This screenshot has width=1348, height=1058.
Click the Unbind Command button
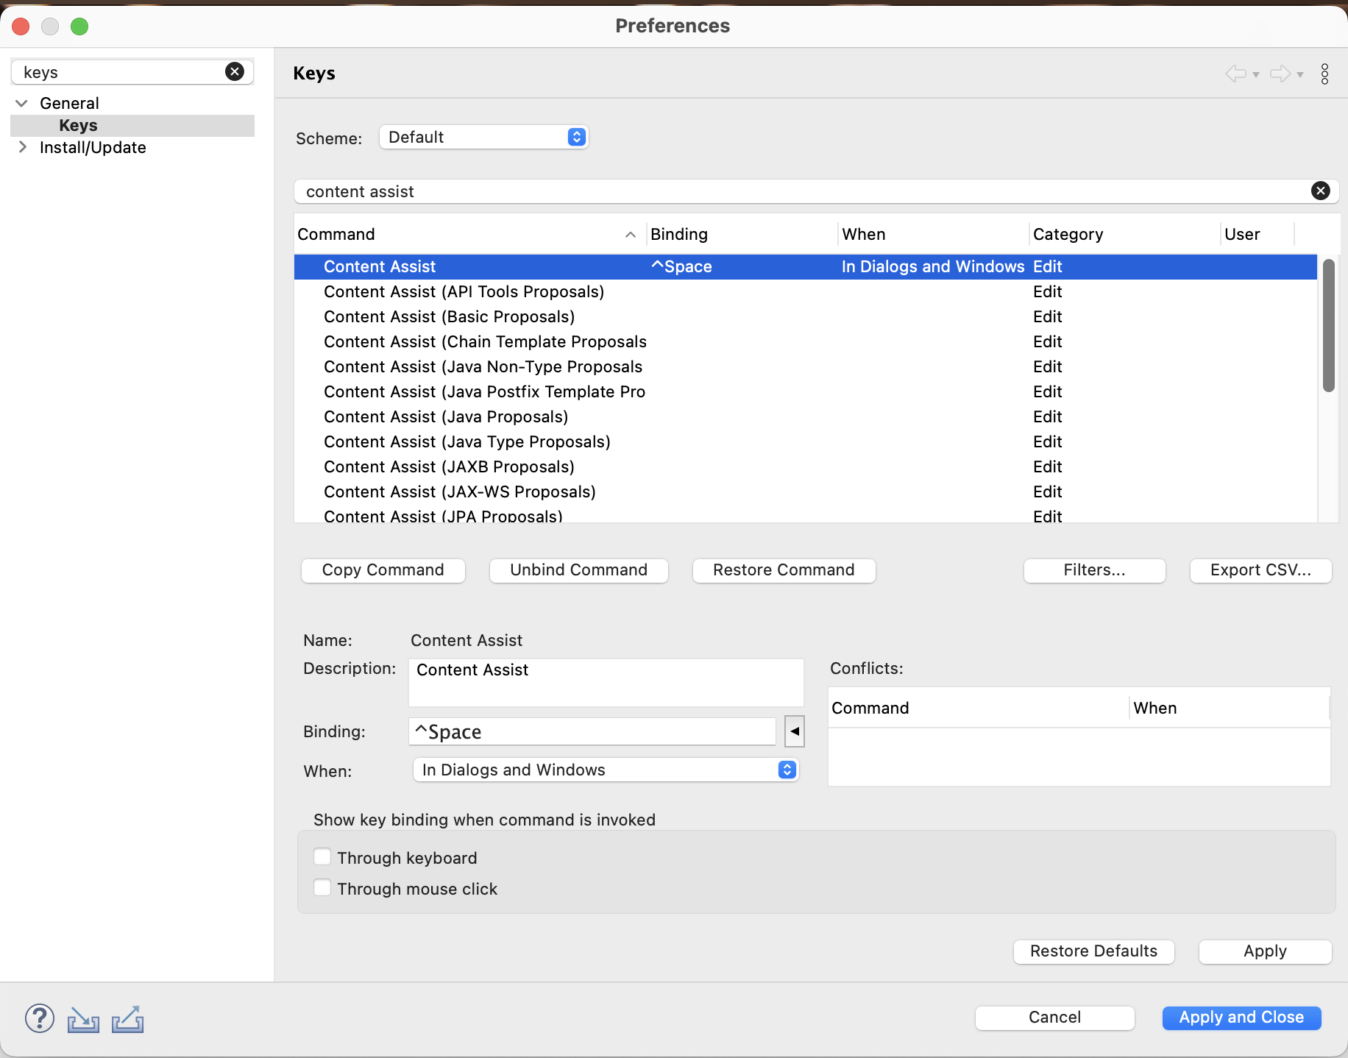[579, 570]
